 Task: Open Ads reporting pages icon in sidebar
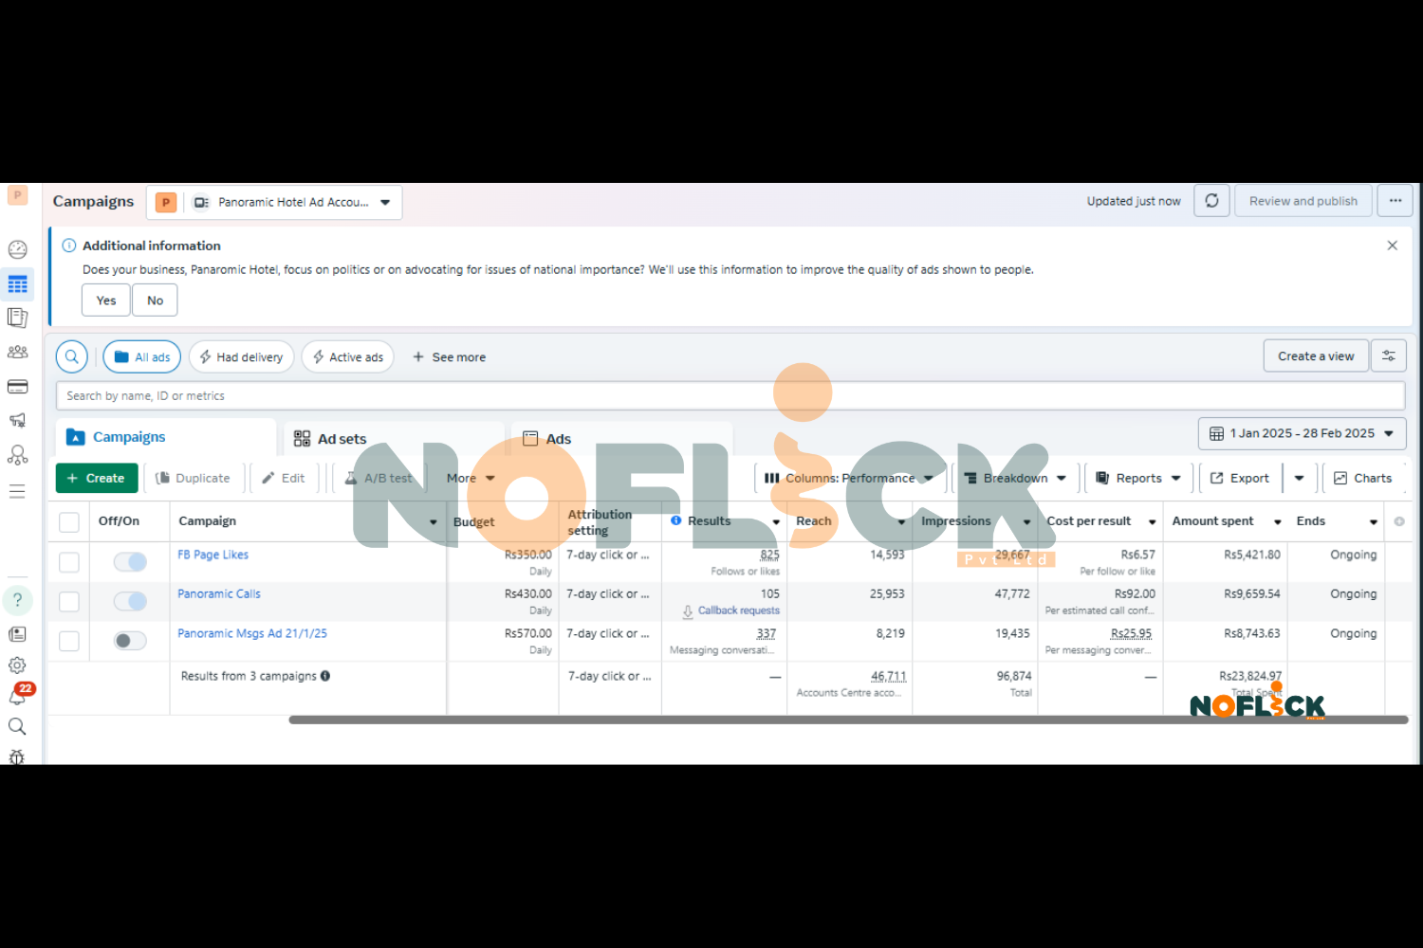point(17,318)
